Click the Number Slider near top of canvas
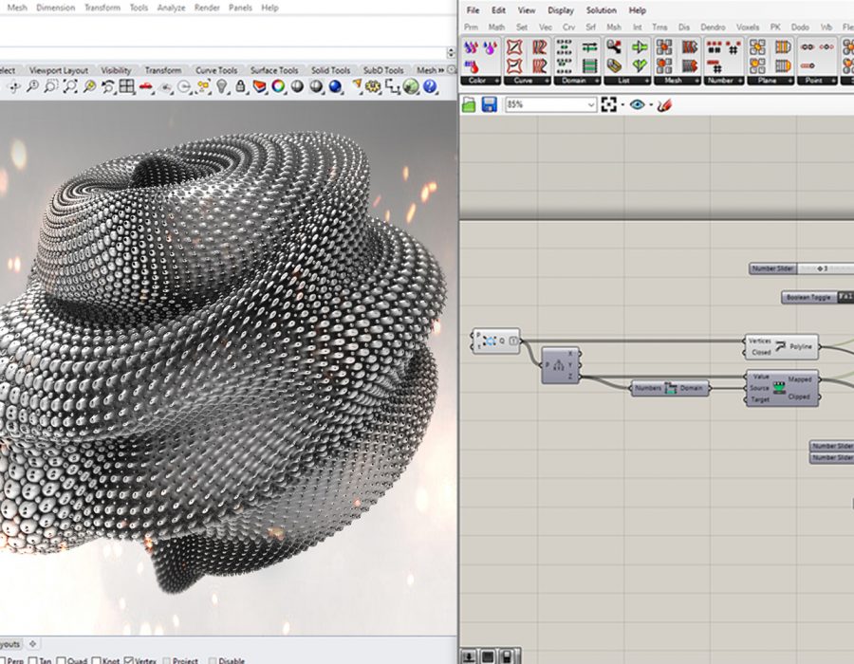The width and height of the screenshot is (854, 664). click(x=801, y=268)
